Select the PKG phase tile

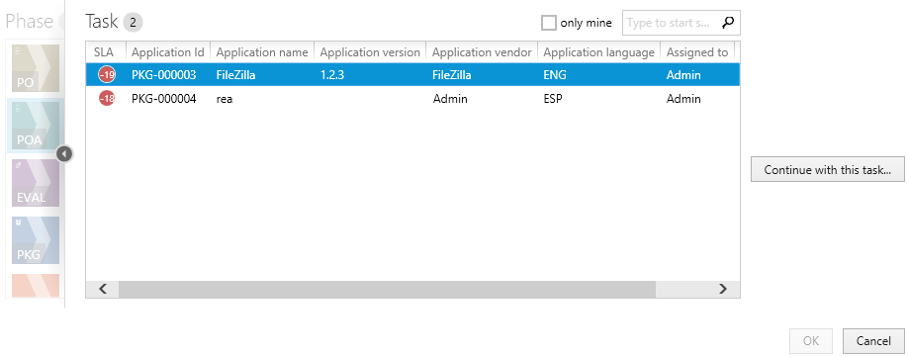coord(36,240)
